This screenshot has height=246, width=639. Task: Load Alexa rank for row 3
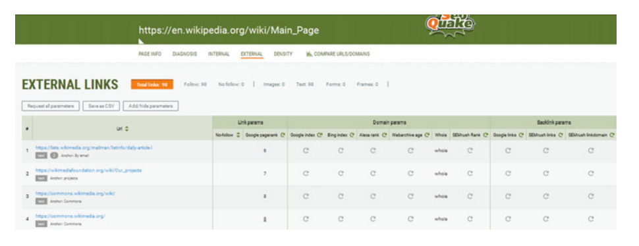click(x=372, y=196)
